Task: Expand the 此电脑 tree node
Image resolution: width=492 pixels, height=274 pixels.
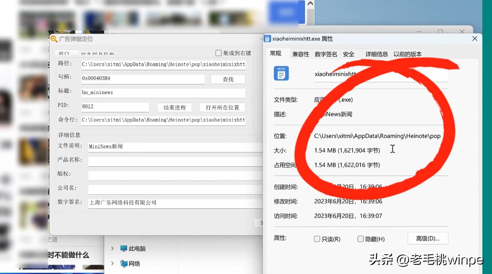Action: click(x=112, y=248)
